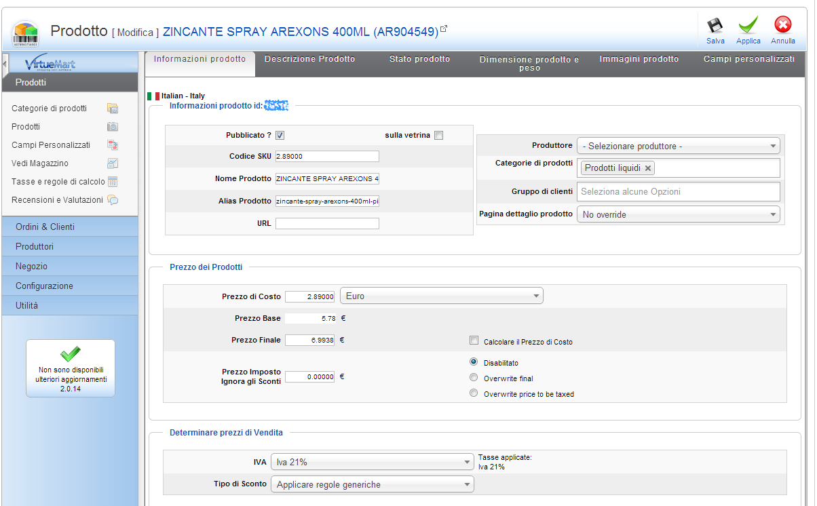Open the Campi personalizzati tab

[749, 60]
